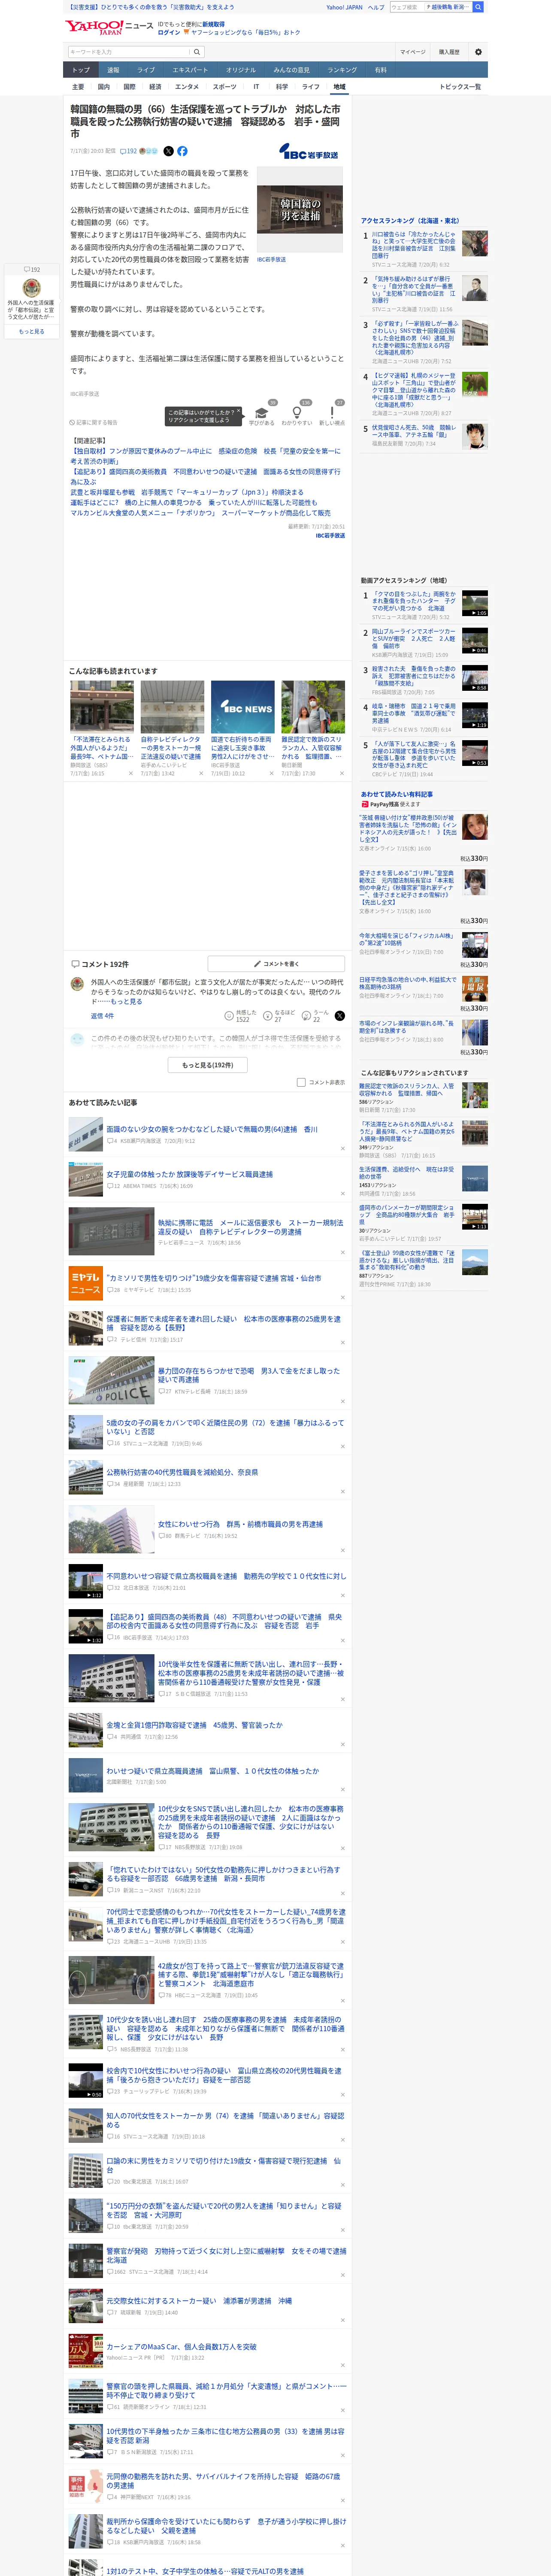Open the スポーツ category
Screen dimensions: 551x2576
tap(225, 87)
